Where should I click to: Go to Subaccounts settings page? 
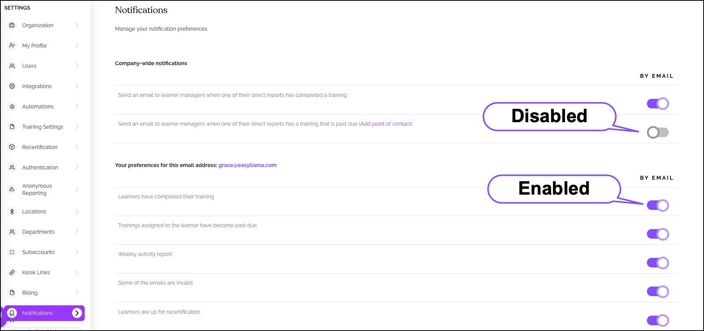[x=38, y=252]
